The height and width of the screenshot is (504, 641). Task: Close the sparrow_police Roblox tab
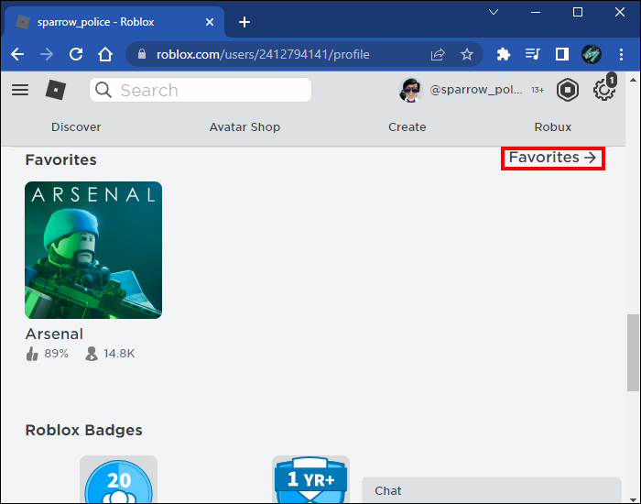point(210,22)
